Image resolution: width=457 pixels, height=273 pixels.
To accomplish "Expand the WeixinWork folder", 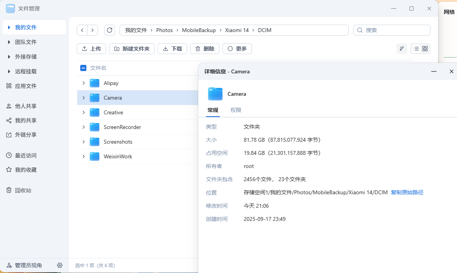I will pyautogui.click(x=83, y=156).
